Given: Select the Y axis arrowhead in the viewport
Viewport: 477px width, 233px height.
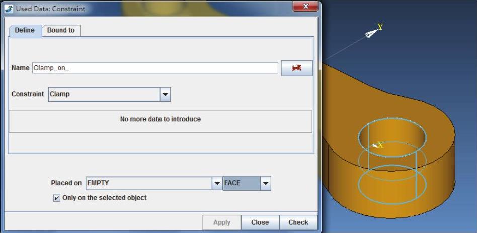Looking at the screenshot, I should (371, 33).
